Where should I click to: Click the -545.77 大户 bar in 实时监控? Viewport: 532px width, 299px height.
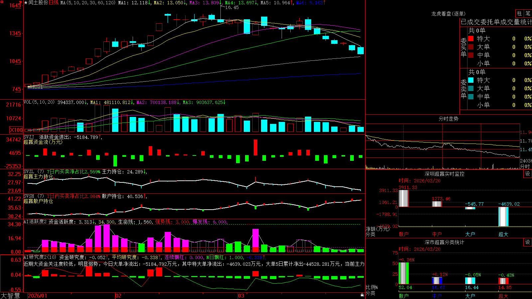pos(470,208)
